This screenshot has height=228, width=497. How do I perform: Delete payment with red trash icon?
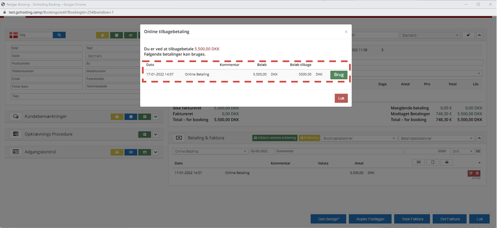click(x=477, y=173)
